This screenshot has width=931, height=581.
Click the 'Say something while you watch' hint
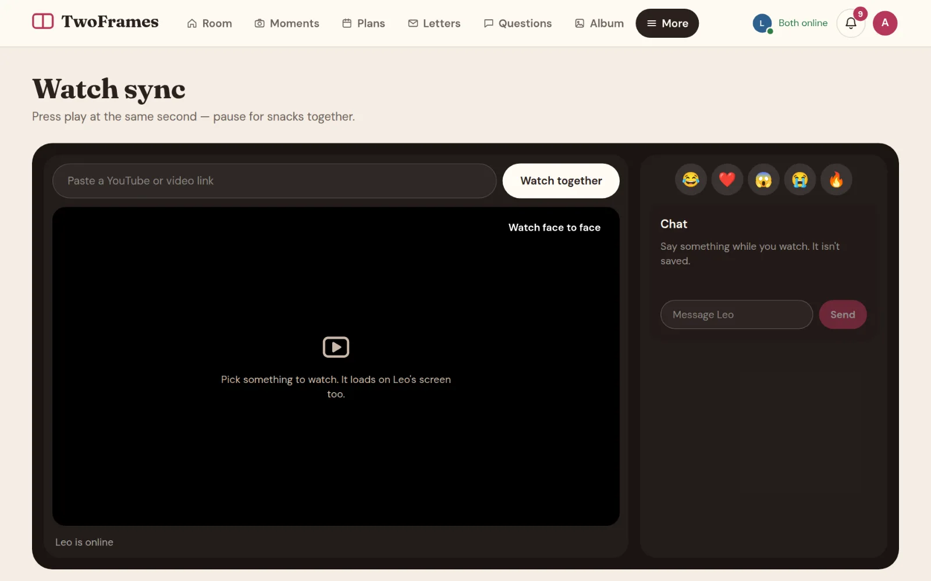(x=750, y=254)
